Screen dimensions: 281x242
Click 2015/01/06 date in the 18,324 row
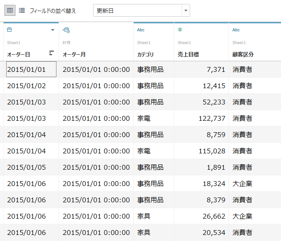click(x=26, y=183)
